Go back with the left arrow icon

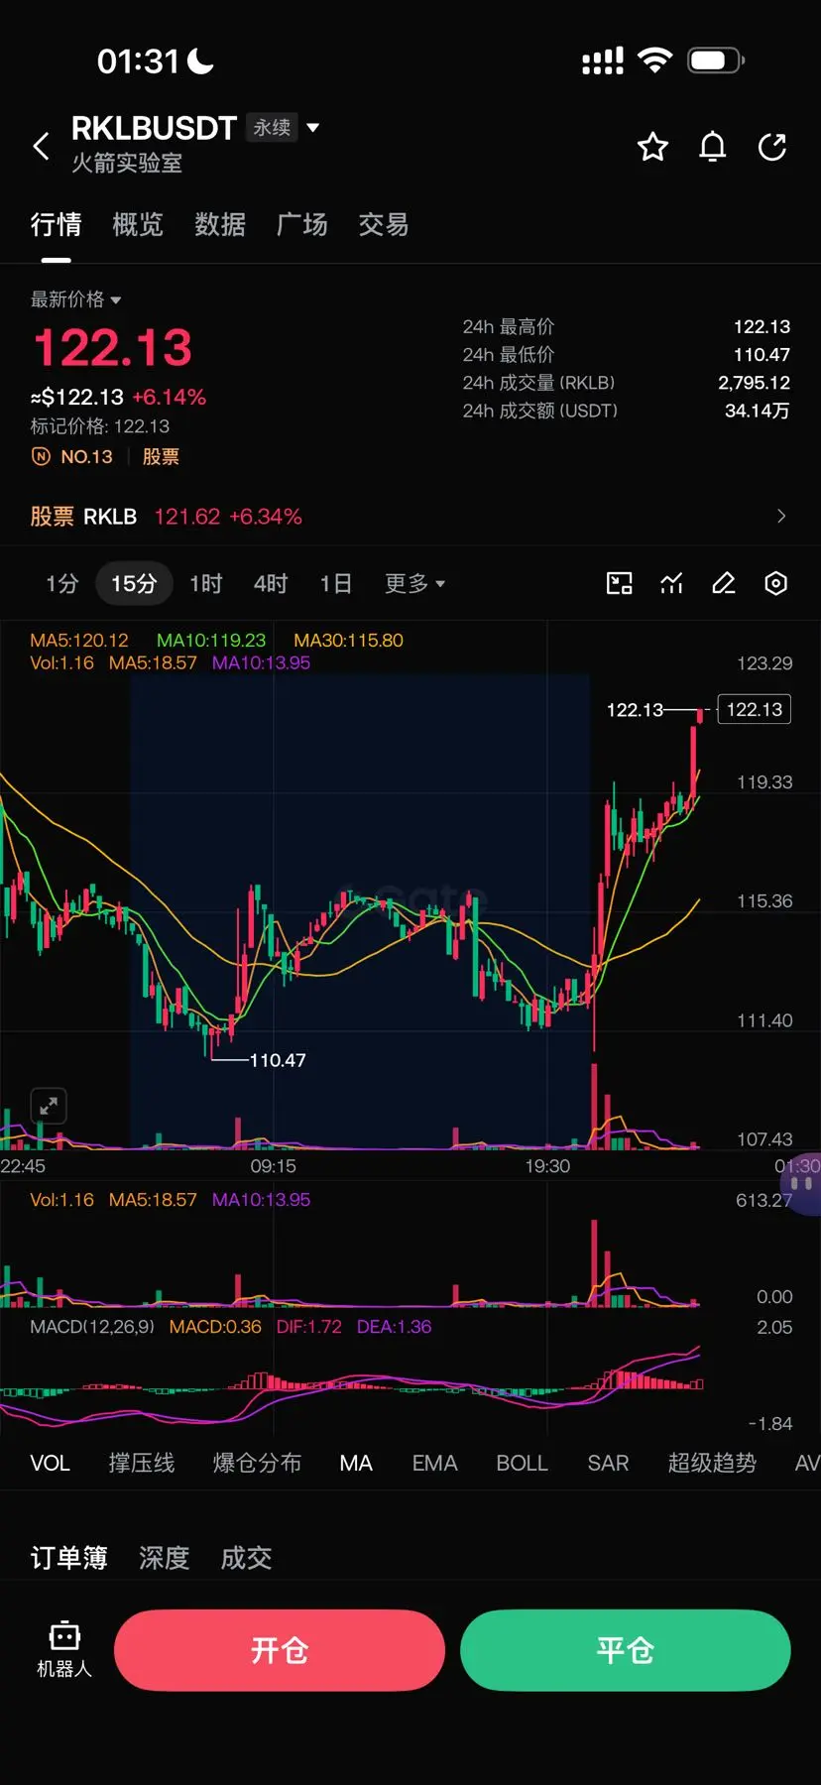click(41, 146)
